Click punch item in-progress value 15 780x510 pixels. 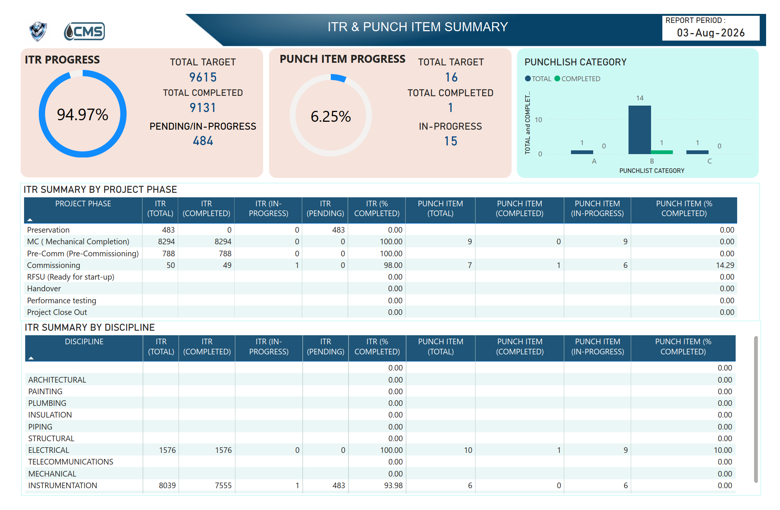(451, 141)
